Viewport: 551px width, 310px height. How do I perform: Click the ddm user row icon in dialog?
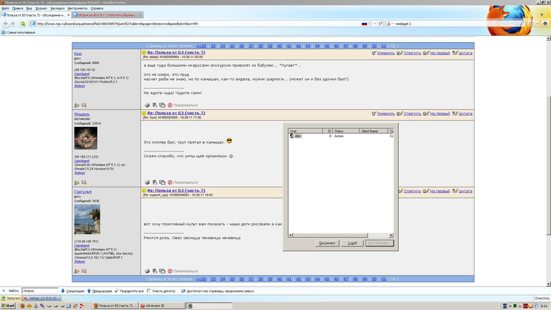[293, 136]
